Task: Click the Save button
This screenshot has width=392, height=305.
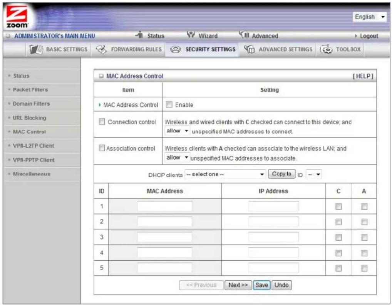Action: (x=261, y=285)
